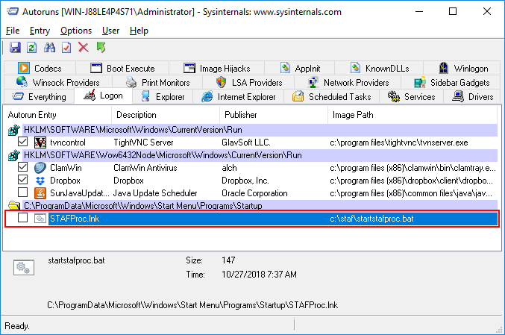Click the Java Update Scheduler description
Screen dimensions: 505x335
pyautogui.click(x=155, y=193)
